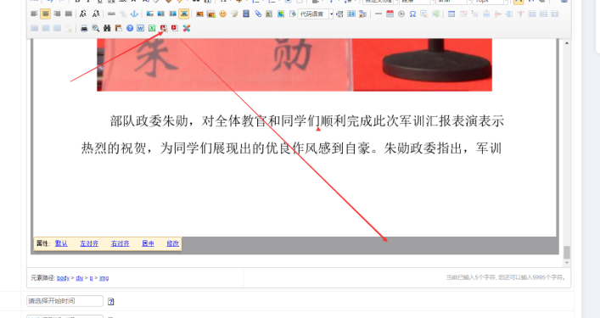Click the Excel import icon
Viewport: 600px width, 318px height.
[152, 28]
